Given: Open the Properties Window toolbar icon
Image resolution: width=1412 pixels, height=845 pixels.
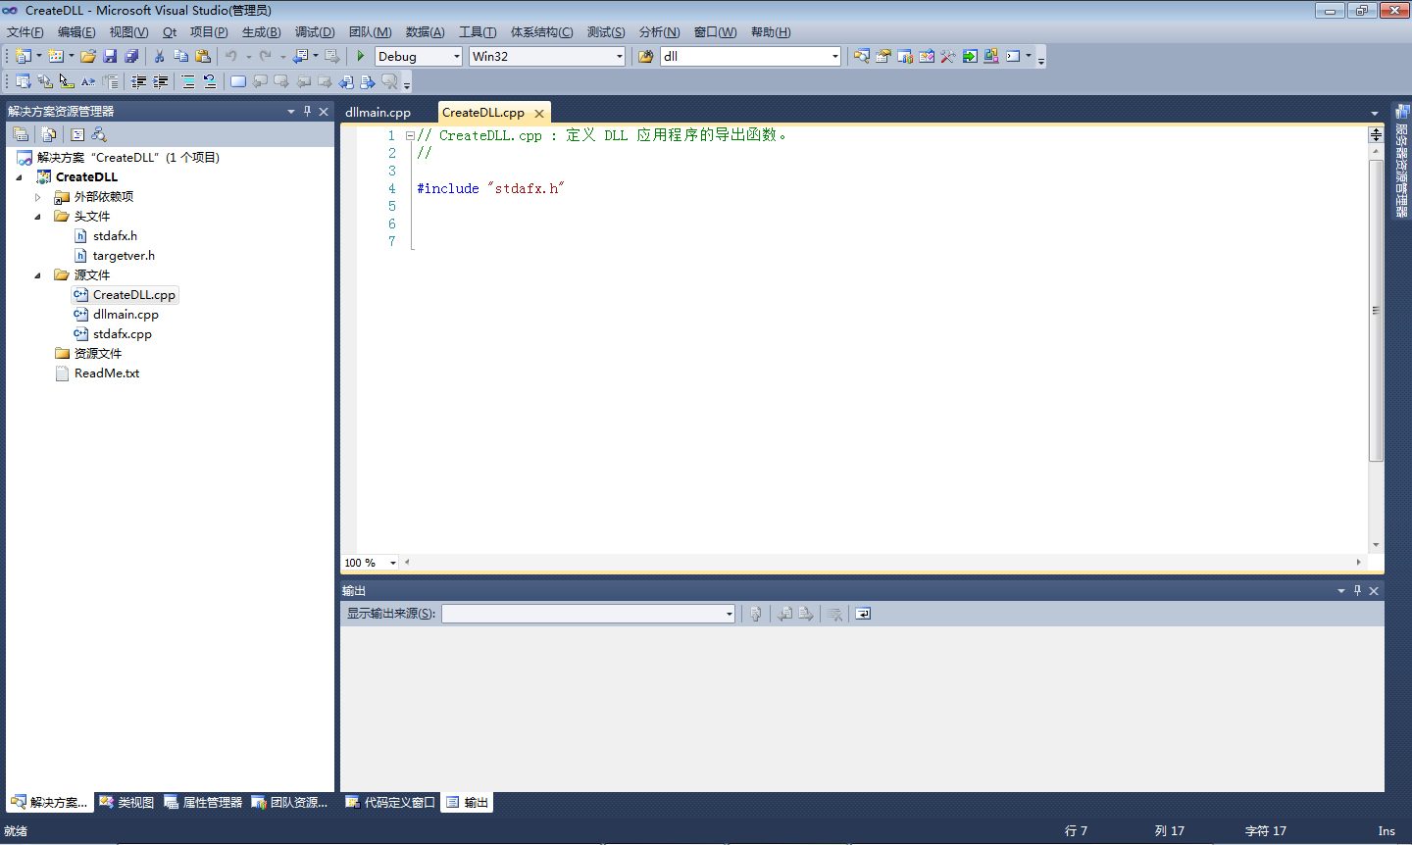Looking at the screenshot, I should [x=883, y=56].
